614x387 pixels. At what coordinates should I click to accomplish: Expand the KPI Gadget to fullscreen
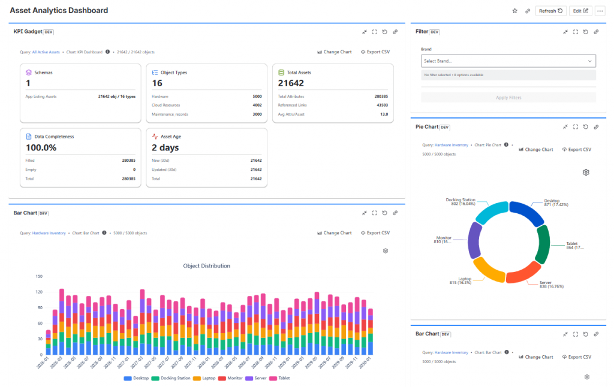(x=375, y=32)
